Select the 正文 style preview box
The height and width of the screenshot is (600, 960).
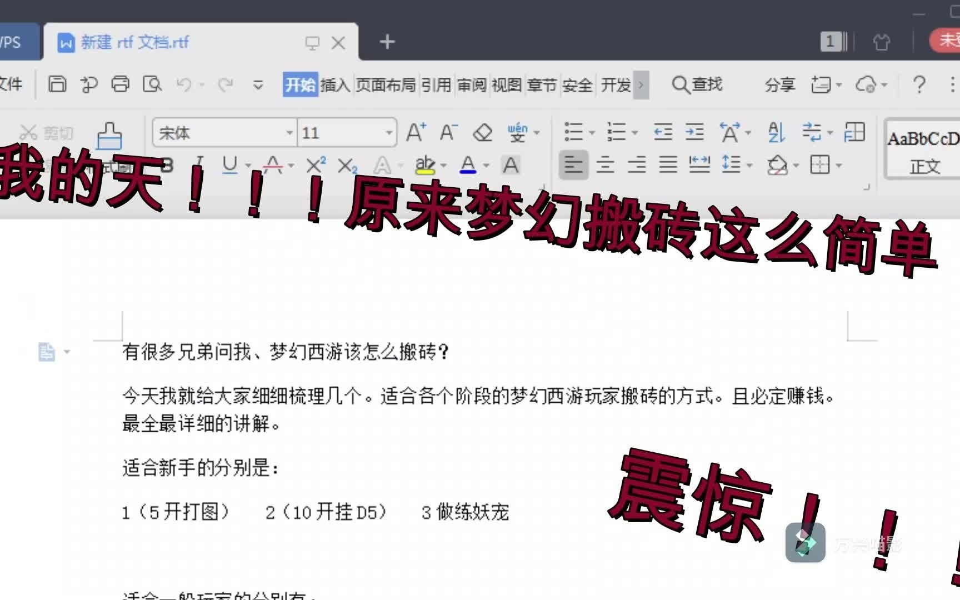(923, 149)
